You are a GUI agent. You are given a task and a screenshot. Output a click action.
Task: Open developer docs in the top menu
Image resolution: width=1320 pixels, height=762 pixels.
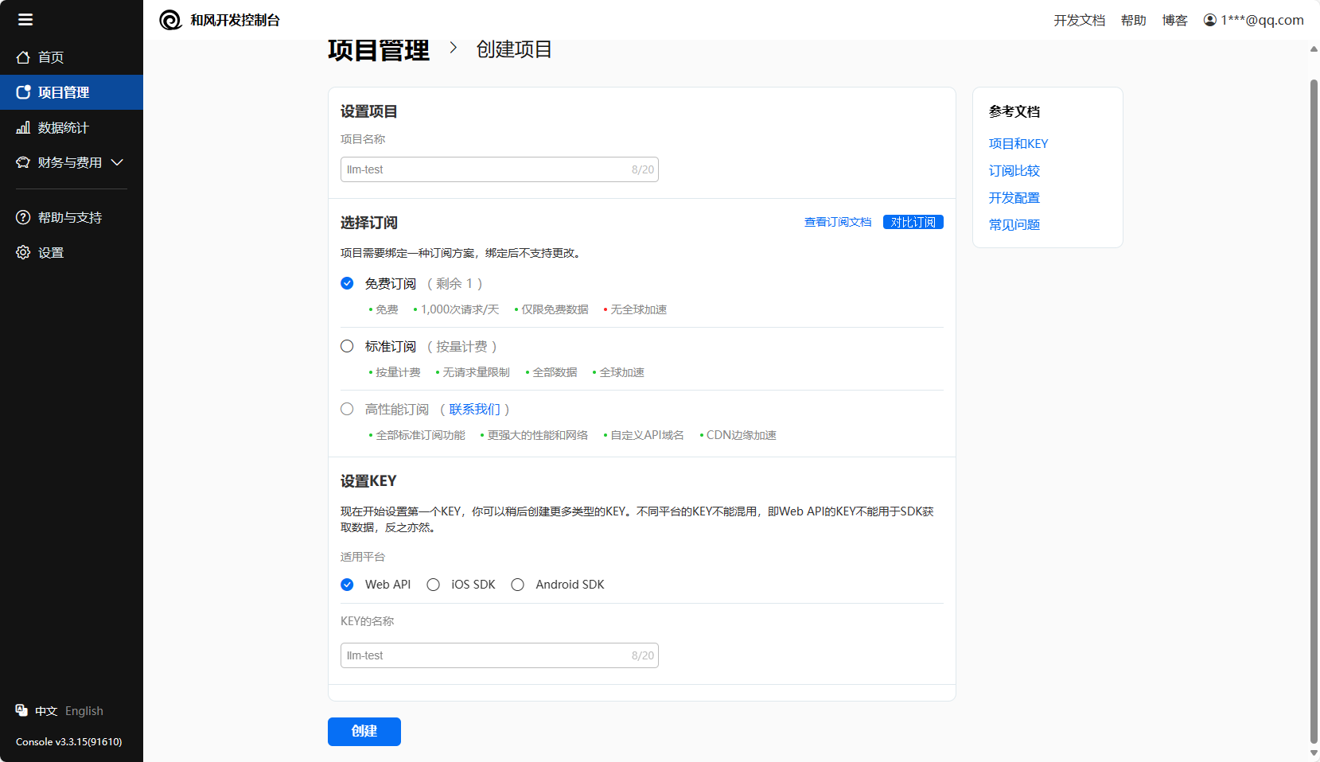[x=1079, y=20]
